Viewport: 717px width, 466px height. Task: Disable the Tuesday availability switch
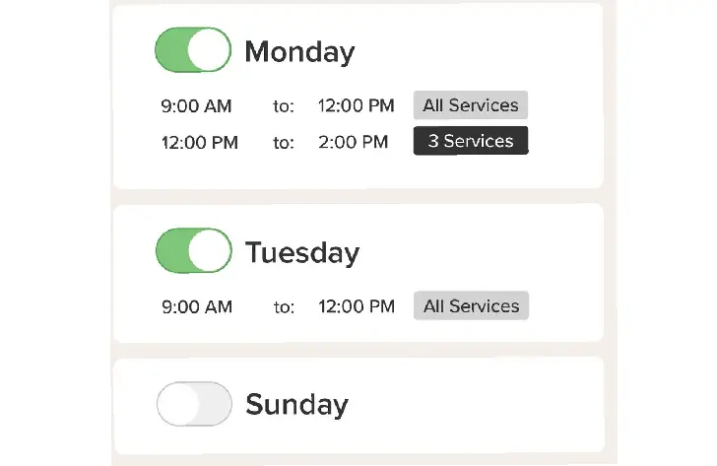[x=194, y=250]
